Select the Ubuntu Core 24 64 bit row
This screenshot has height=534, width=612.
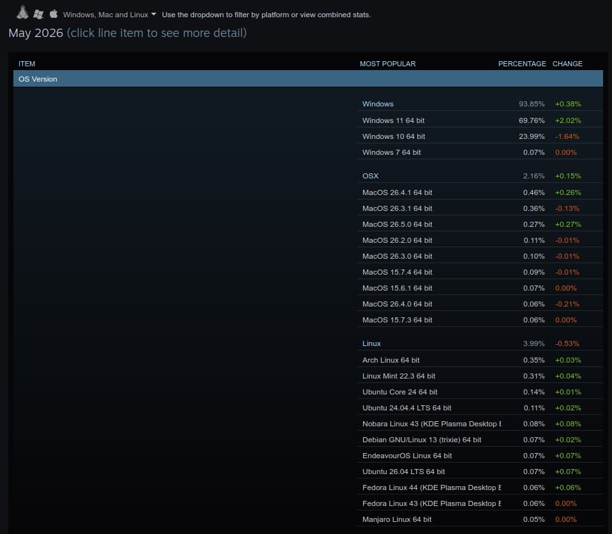[480, 392]
